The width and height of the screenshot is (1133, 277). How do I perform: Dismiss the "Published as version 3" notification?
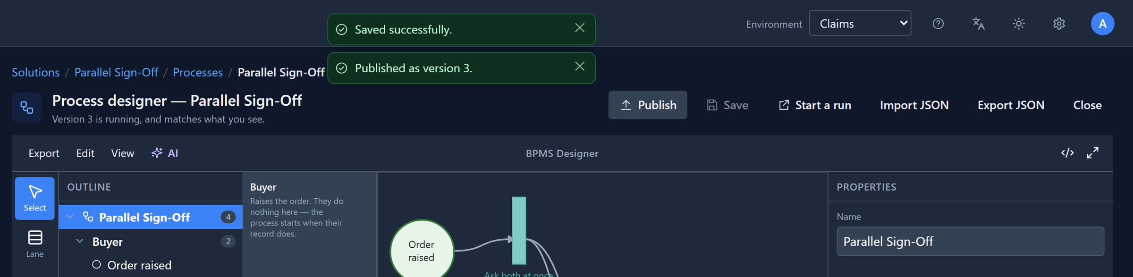point(580,67)
